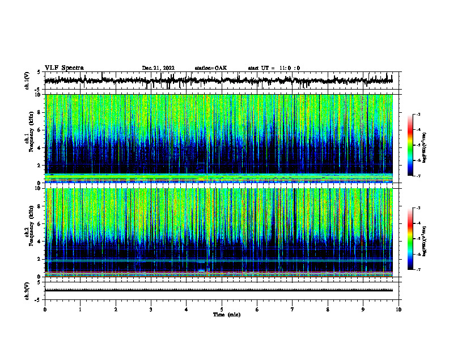Image resolution: width=449 pixels, height=347 pixels.
Task: Click inside the ch.1 voltage waveform trace
Action: 219,81
